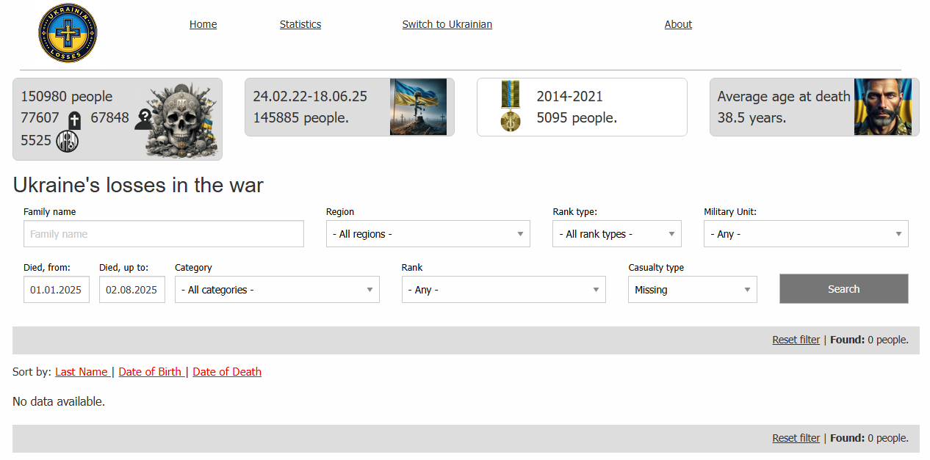Screen dimensions: 930x460
Task: Open the About page
Action: click(678, 24)
